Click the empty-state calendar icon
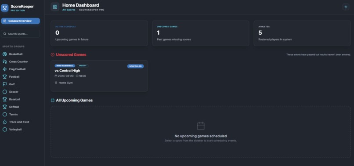This screenshot has height=166, width=354. click(x=201, y=126)
